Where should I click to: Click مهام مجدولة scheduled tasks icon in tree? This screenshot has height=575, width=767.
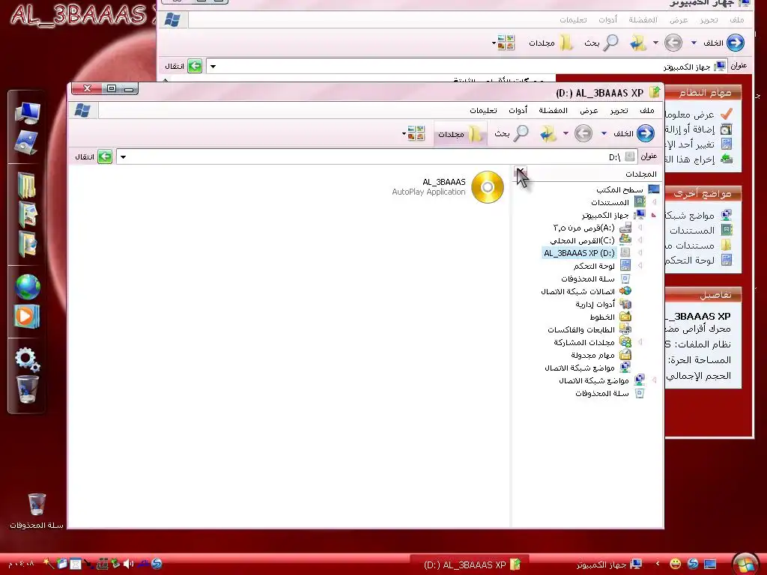[x=625, y=355]
